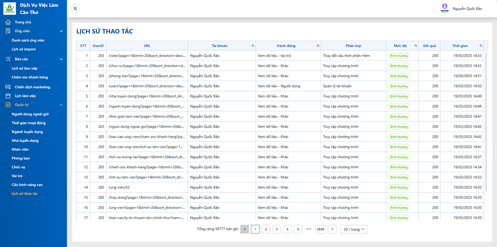Screen dimensions: 497x247
Task: Open search filter on Tài khoản column
Action: [253, 46]
